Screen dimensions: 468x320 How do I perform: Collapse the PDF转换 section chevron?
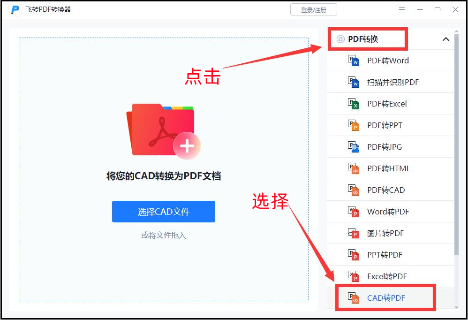click(445, 39)
